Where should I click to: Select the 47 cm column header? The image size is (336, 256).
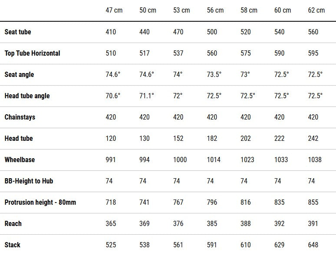tap(114, 10)
